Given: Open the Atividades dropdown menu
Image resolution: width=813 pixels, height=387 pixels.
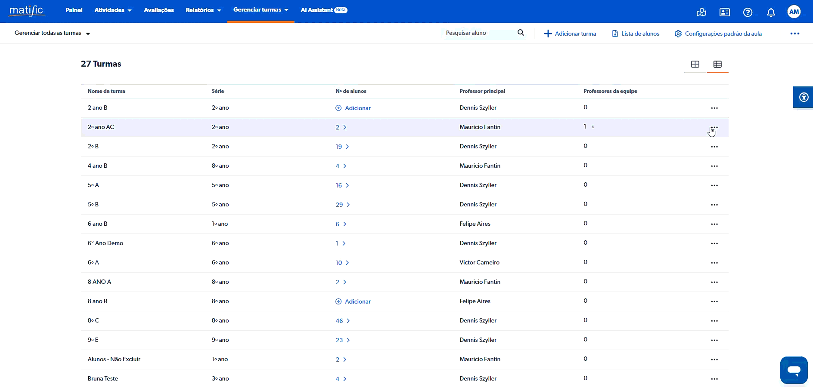Looking at the screenshot, I should pyautogui.click(x=113, y=10).
